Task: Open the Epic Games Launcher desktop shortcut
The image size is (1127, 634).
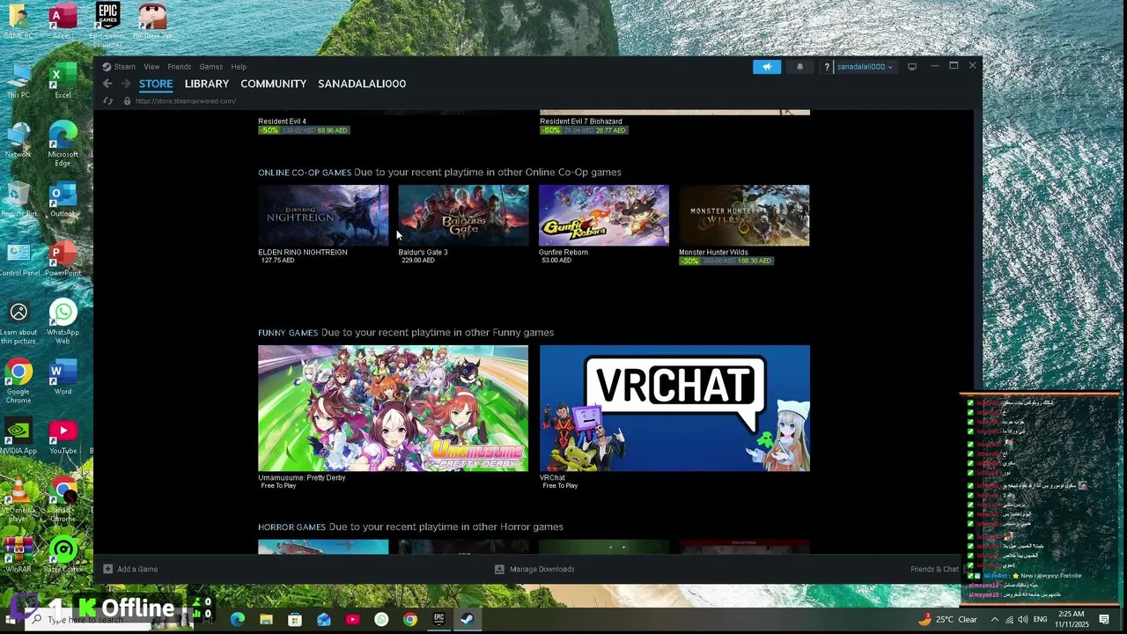Action: coord(107,19)
